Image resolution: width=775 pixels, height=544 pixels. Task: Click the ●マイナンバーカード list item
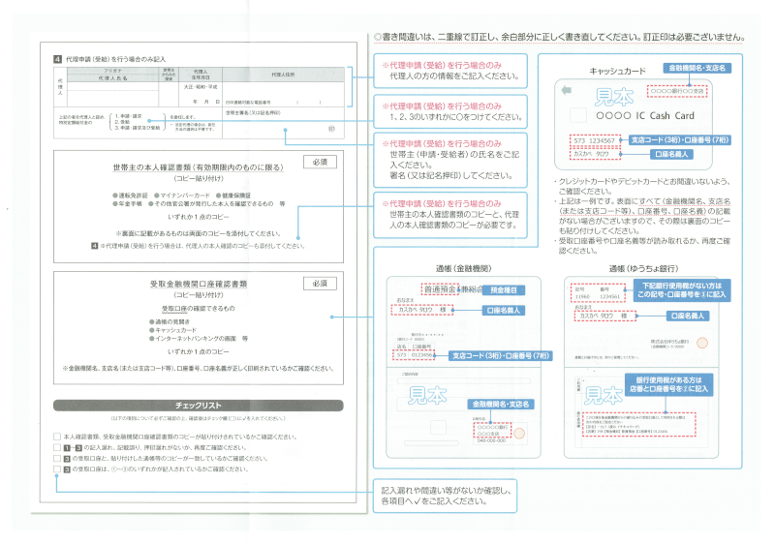pyautogui.click(x=182, y=196)
